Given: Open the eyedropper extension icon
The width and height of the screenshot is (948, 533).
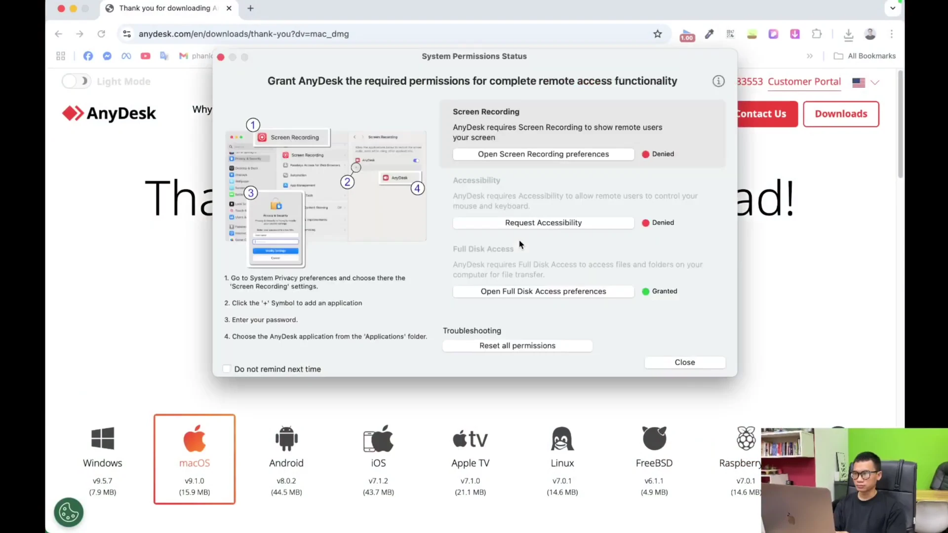Looking at the screenshot, I should (709, 34).
